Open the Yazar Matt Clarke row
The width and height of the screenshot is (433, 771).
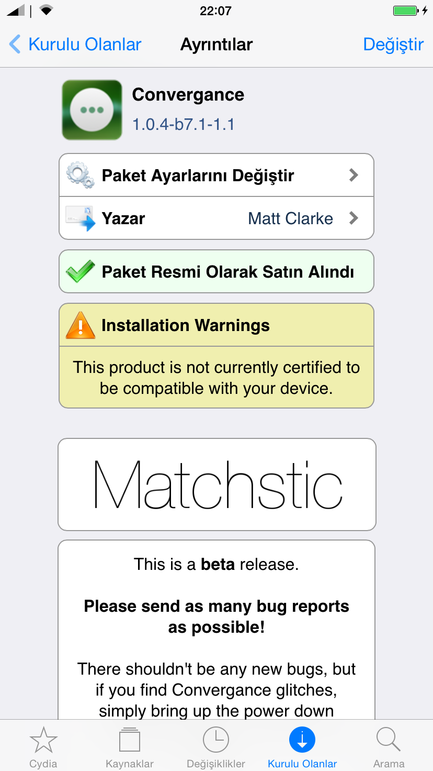[216, 218]
